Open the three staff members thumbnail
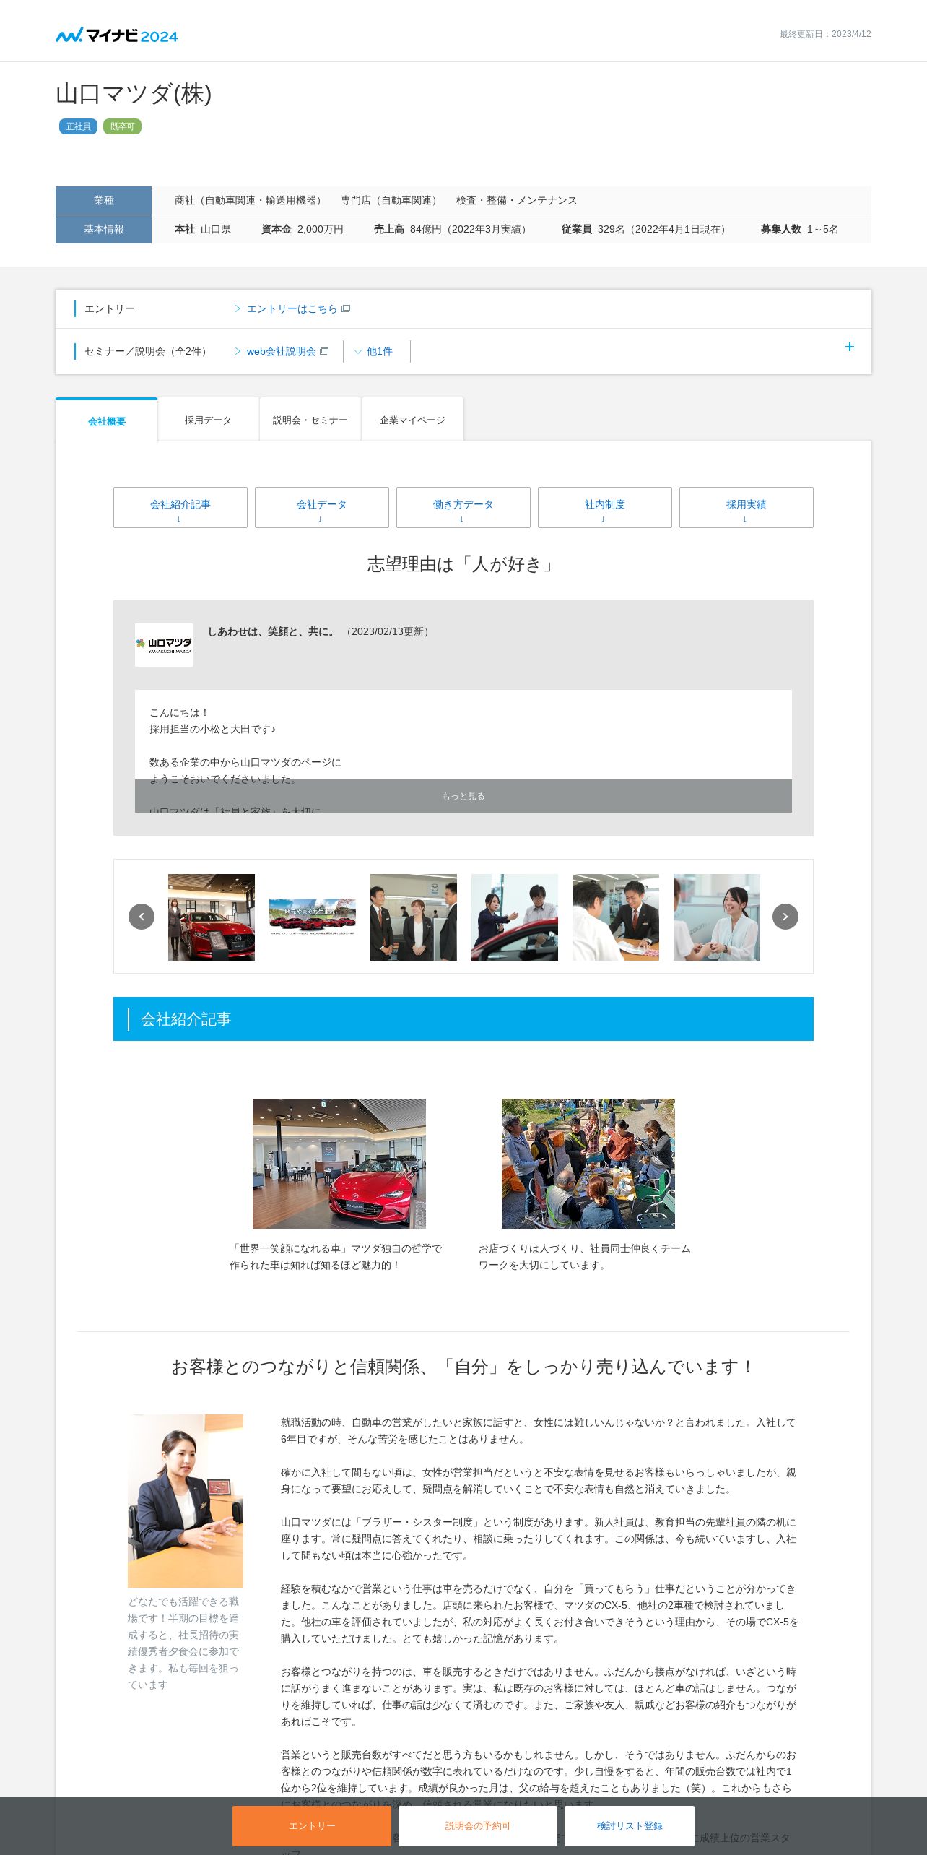The height and width of the screenshot is (1855, 927). [414, 917]
